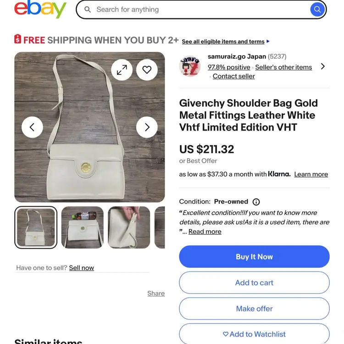Open the Contact seller link
This screenshot has height=344, width=344.
[x=233, y=76]
